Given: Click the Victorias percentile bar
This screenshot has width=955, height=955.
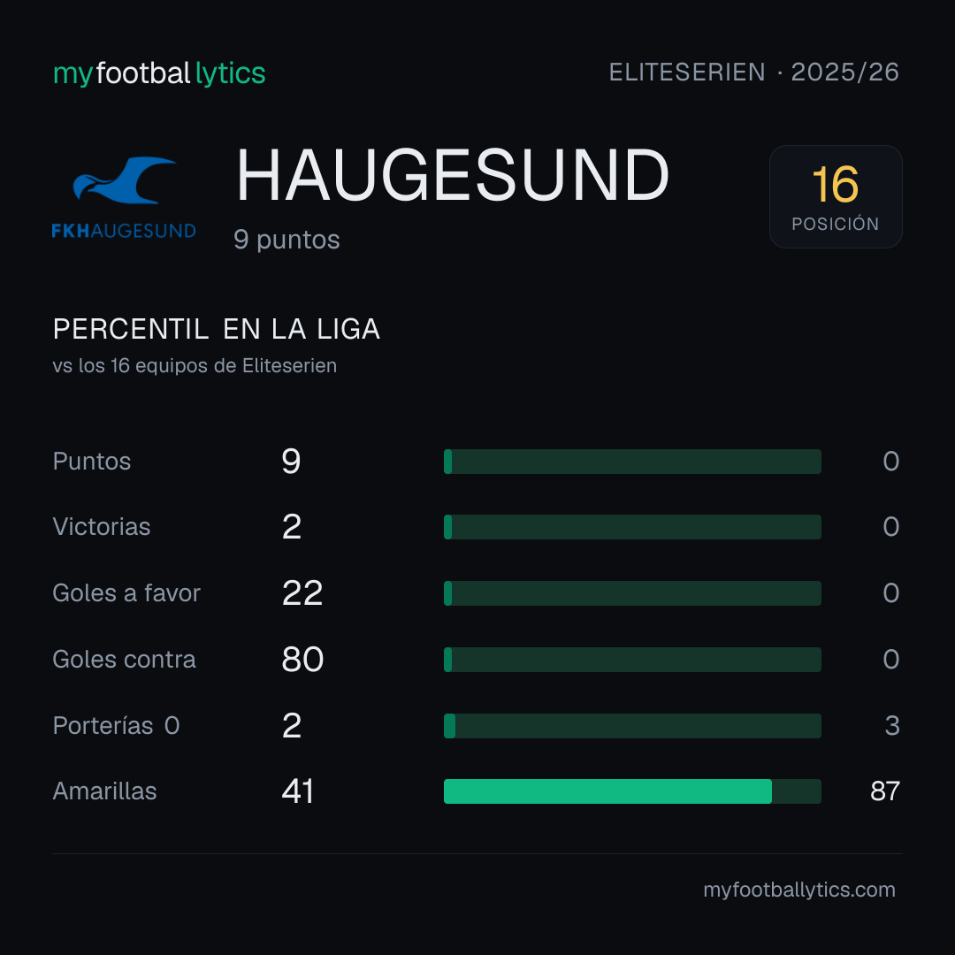Looking at the screenshot, I should pyautogui.click(x=632, y=527).
